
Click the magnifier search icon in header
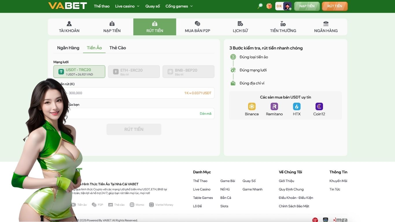pos(260,6)
